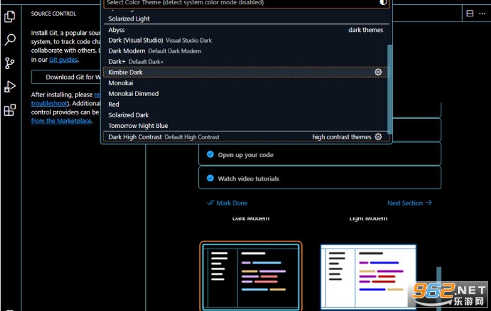Toggle the Open up your code checkmark

point(210,154)
